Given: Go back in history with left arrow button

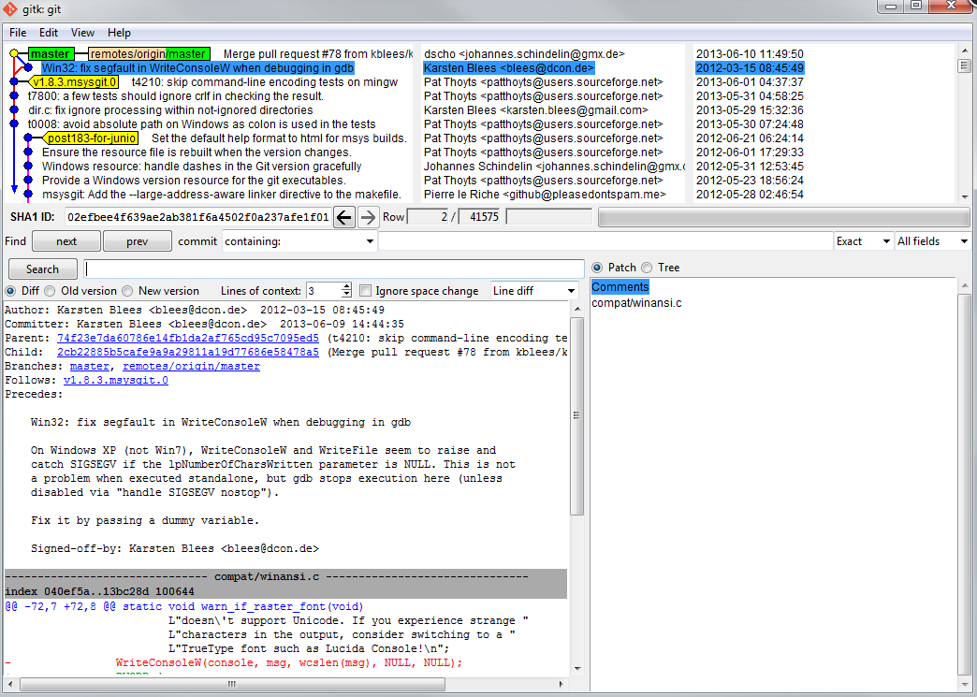Looking at the screenshot, I should (344, 217).
